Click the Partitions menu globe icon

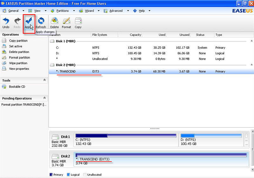pos(52,11)
